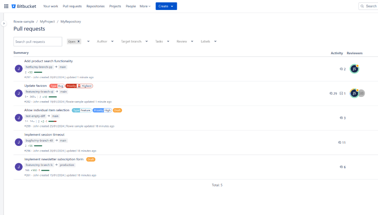Click author avatar on Allow individual item row
The height and width of the screenshot is (215, 378).
[19, 118]
